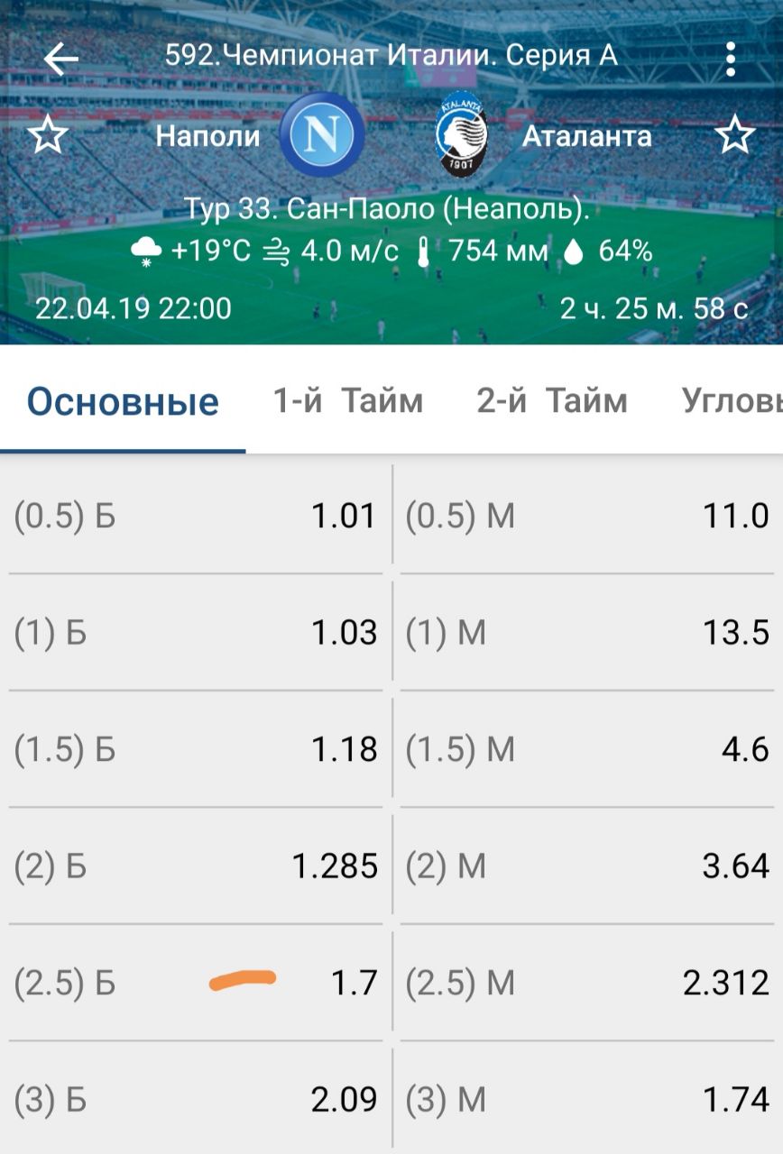Tap the back arrow icon
This screenshot has width=783, height=1154.
pos(61,60)
